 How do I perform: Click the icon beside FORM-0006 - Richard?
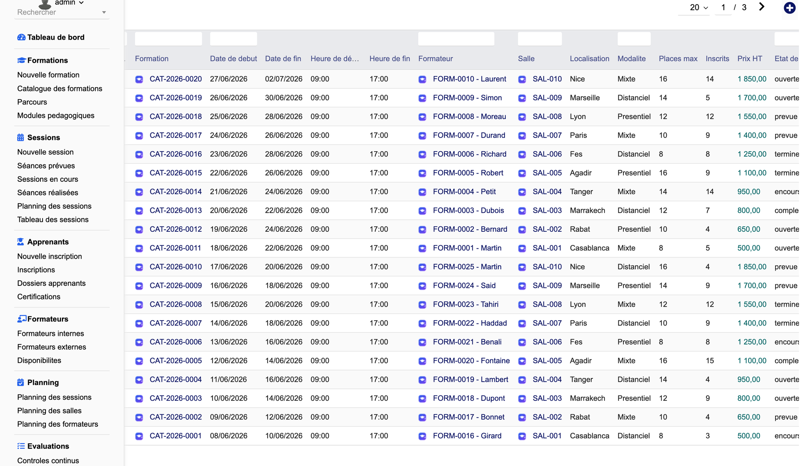pyautogui.click(x=422, y=155)
